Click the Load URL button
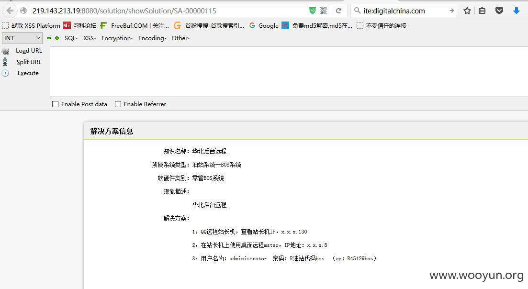 [x=29, y=50]
